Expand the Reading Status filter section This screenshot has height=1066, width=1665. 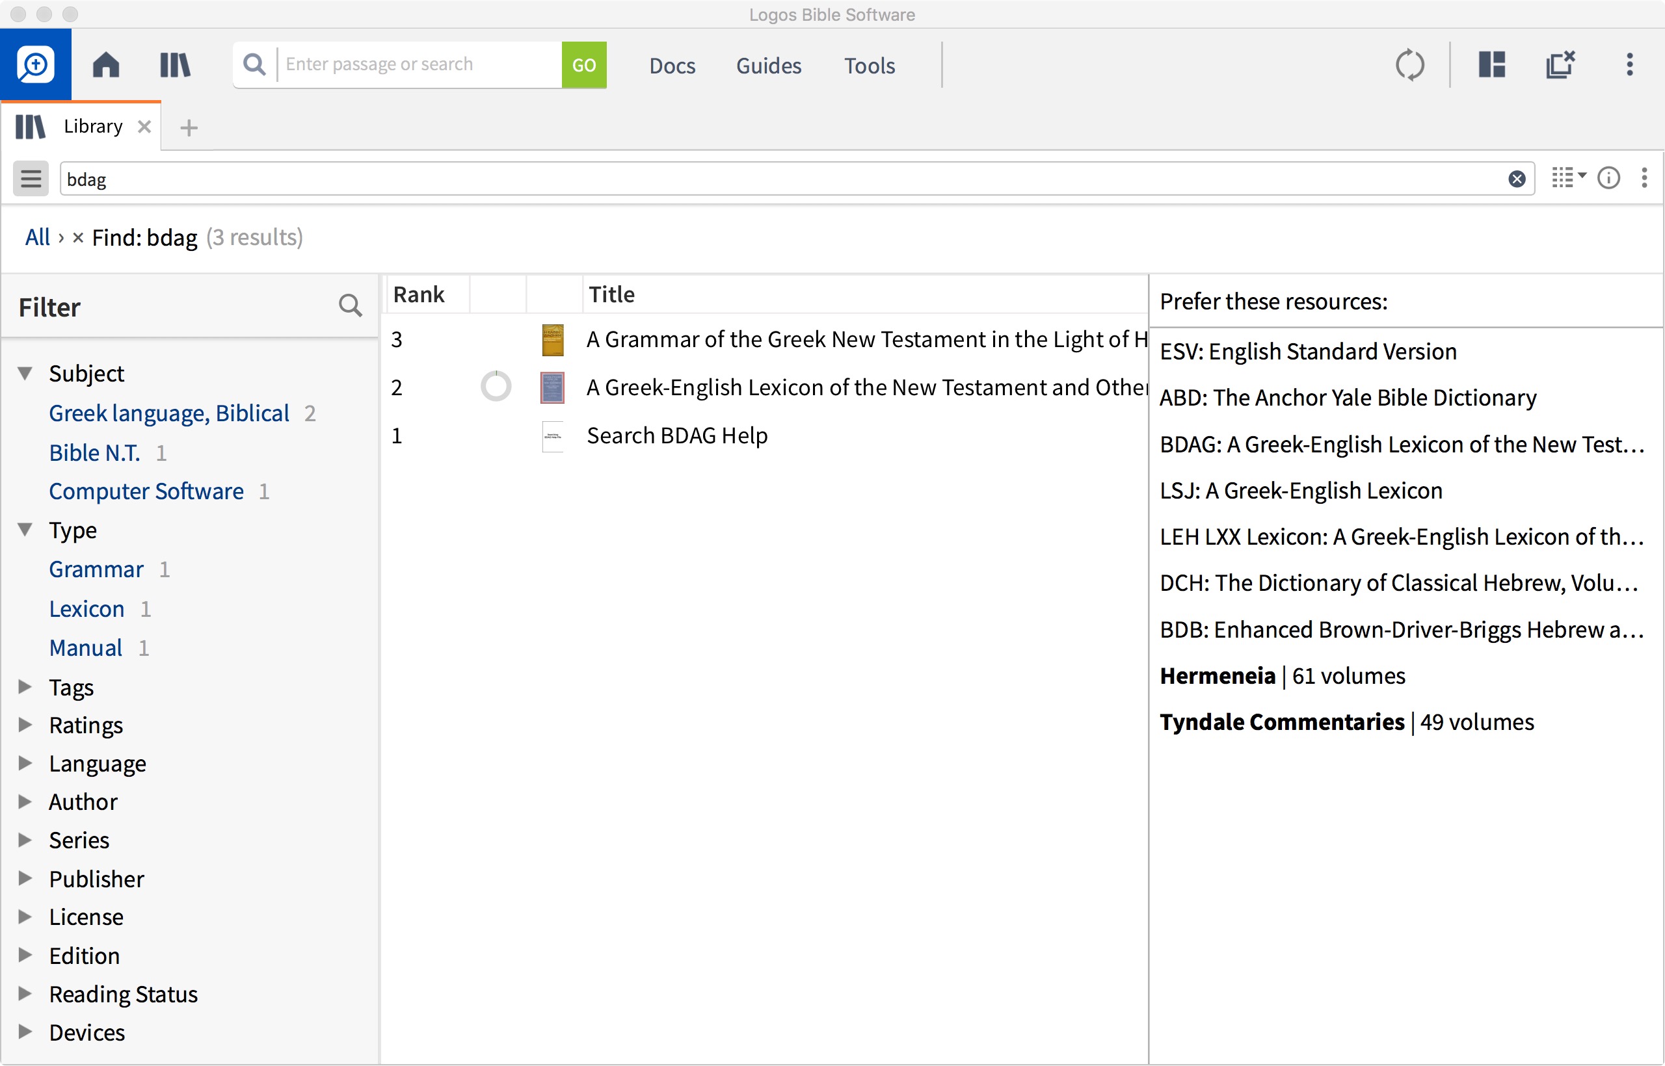(25, 994)
